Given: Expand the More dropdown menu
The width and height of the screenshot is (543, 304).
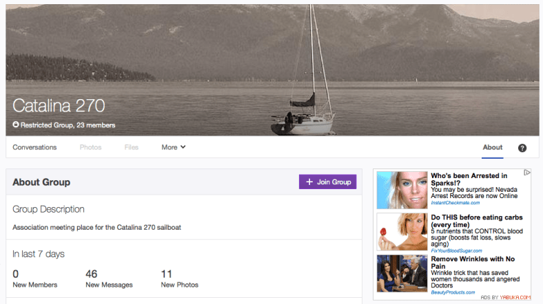Looking at the screenshot, I should (174, 147).
